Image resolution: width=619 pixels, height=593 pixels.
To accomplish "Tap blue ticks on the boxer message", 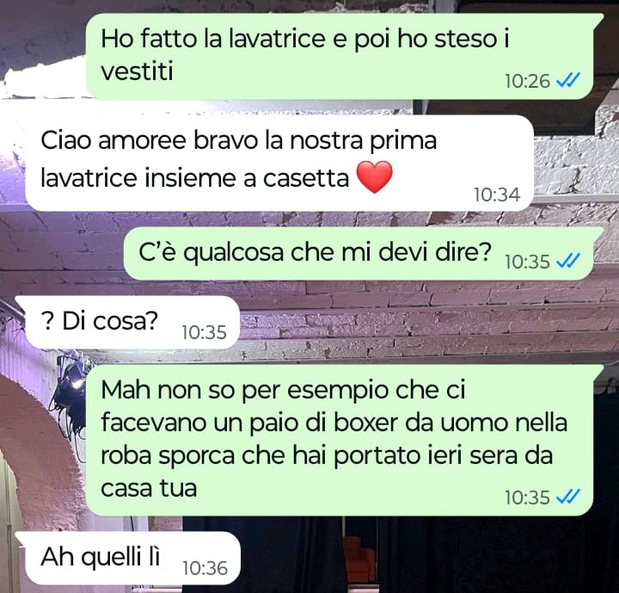I will tap(567, 497).
